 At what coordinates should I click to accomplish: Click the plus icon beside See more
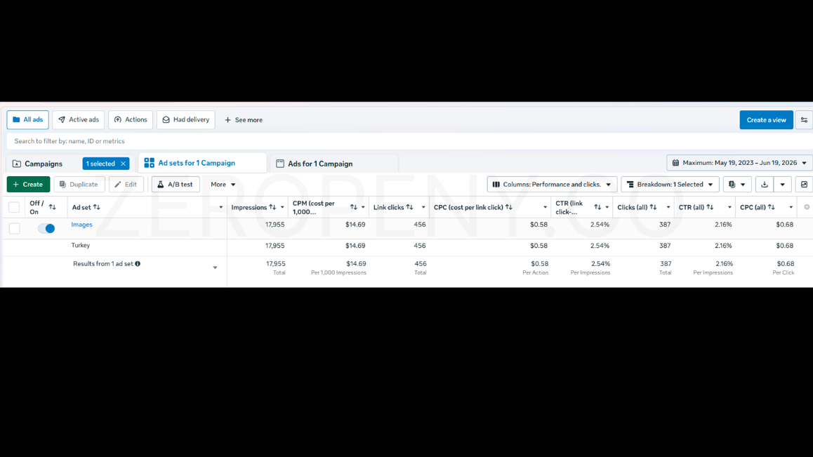click(227, 120)
